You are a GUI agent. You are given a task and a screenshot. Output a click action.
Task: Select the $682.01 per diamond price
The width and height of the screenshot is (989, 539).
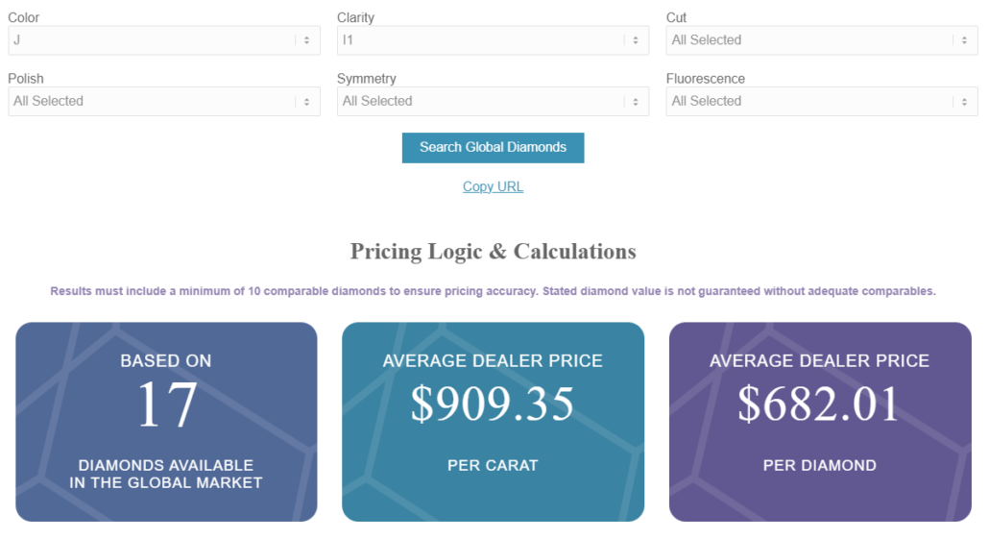(819, 404)
